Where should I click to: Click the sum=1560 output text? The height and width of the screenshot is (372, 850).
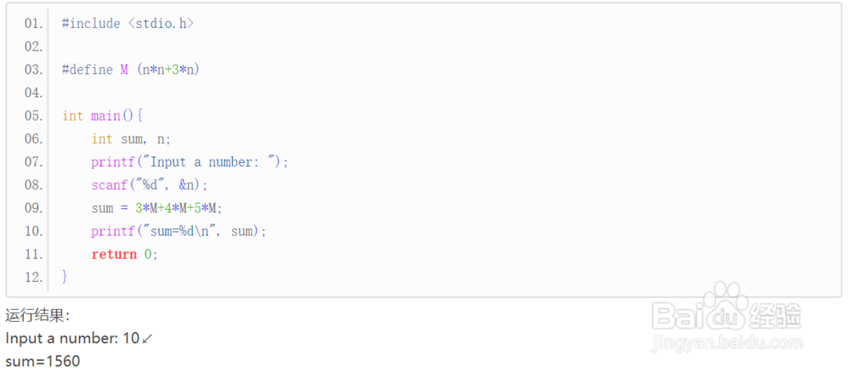pyautogui.click(x=42, y=362)
